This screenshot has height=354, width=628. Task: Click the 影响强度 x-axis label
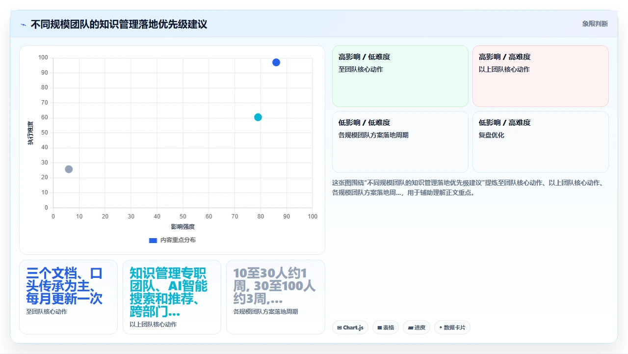[183, 226]
